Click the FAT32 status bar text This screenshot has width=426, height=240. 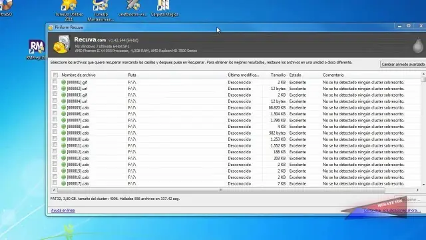tap(115, 199)
